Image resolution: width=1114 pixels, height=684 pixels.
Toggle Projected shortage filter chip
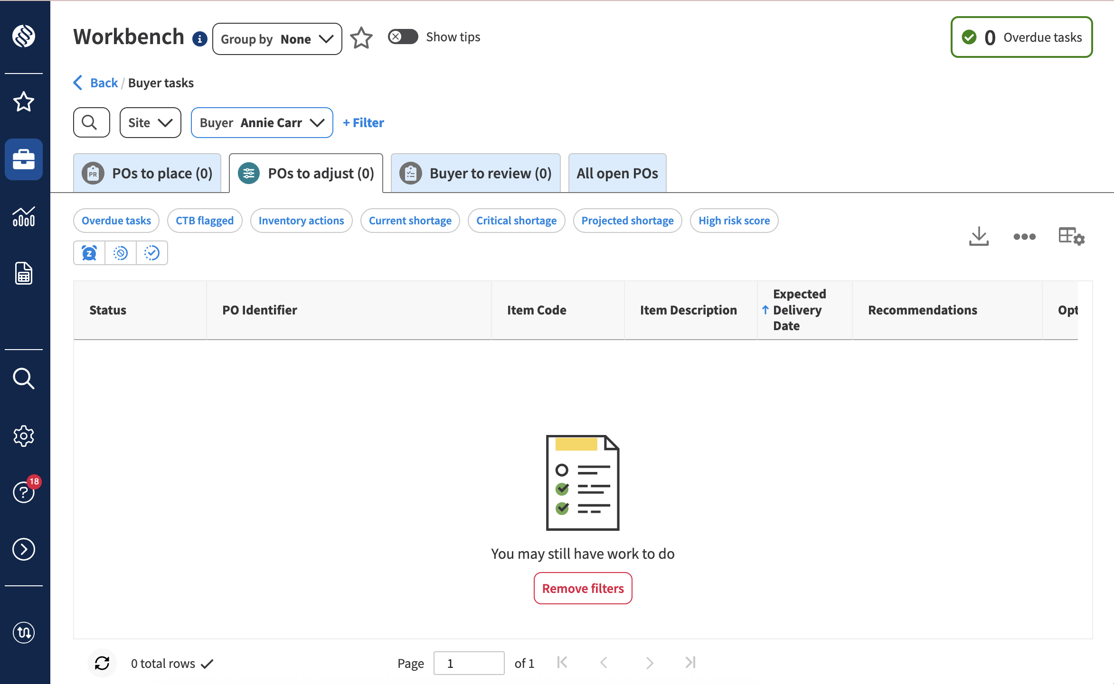[x=627, y=221]
